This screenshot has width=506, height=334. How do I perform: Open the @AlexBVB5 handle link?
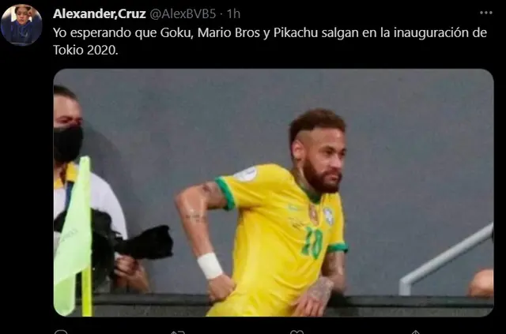click(183, 14)
